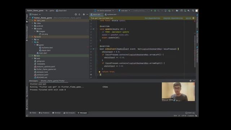Select car.png in the project tree

pos(43,34)
